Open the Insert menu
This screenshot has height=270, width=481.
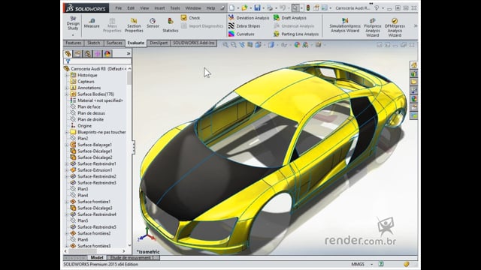coord(159,8)
